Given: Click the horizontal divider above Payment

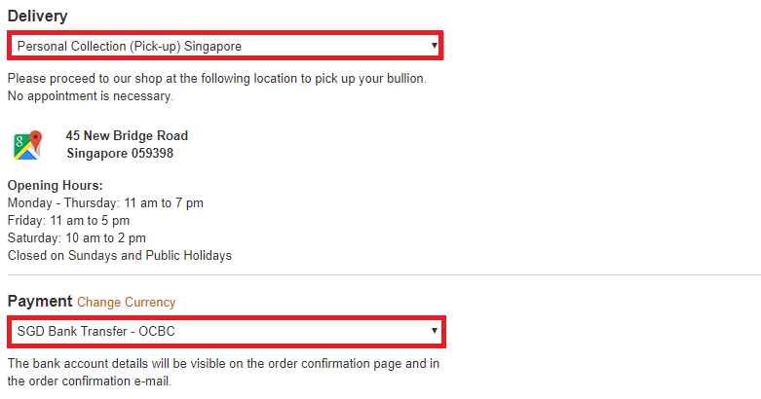Looking at the screenshot, I should [x=384, y=274].
